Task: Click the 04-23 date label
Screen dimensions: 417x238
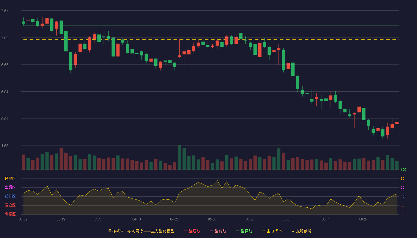Action: point(174,219)
